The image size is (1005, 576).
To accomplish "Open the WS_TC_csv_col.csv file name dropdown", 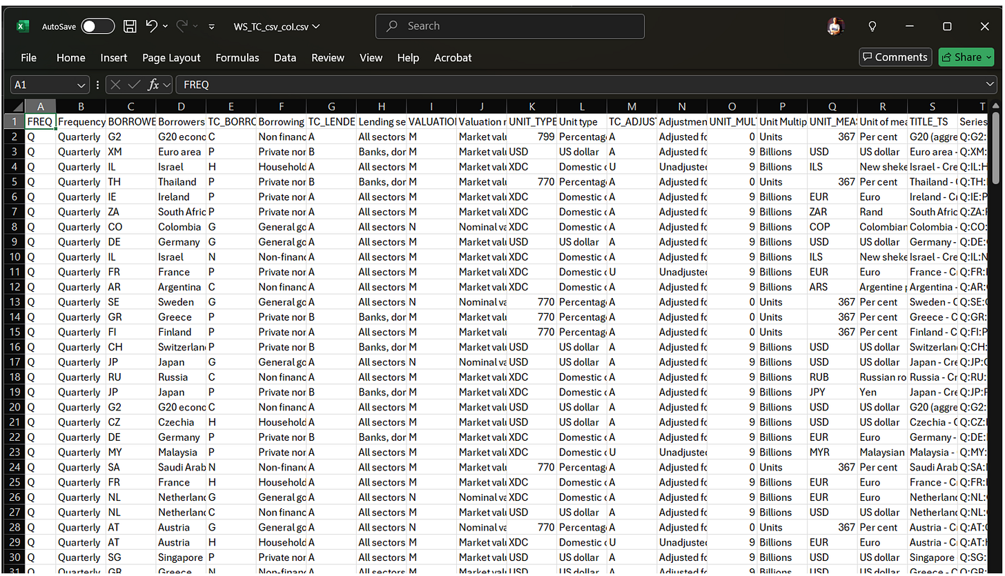I will point(276,26).
